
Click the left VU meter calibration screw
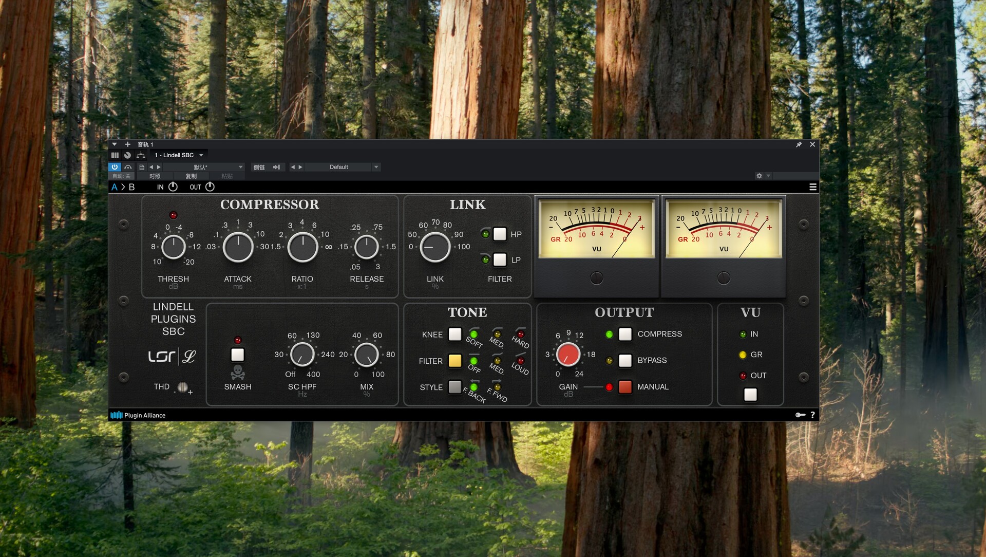tap(596, 278)
